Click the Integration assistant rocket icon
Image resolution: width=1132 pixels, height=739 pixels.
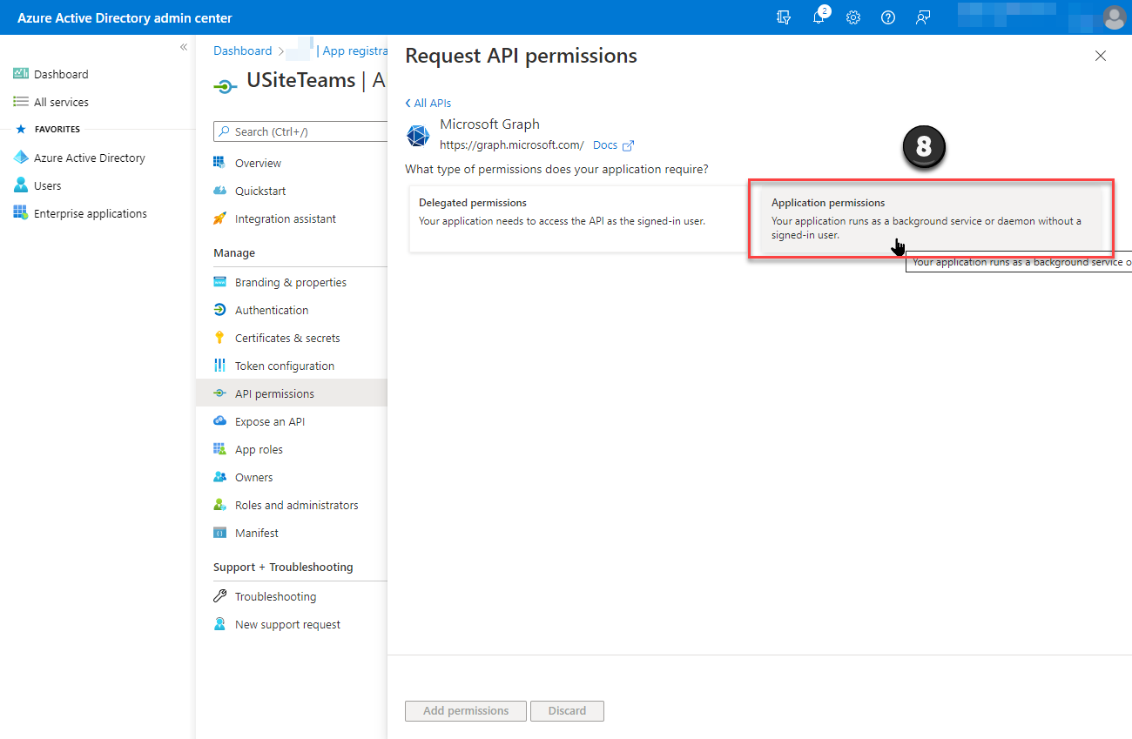219,218
